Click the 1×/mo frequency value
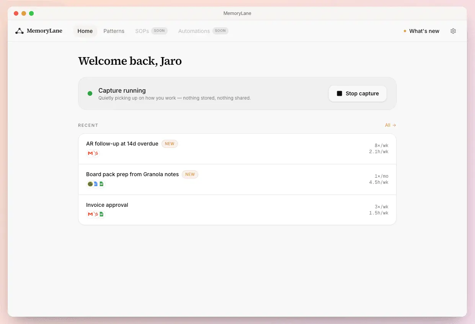The height and width of the screenshot is (324, 475). click(381, 176)
